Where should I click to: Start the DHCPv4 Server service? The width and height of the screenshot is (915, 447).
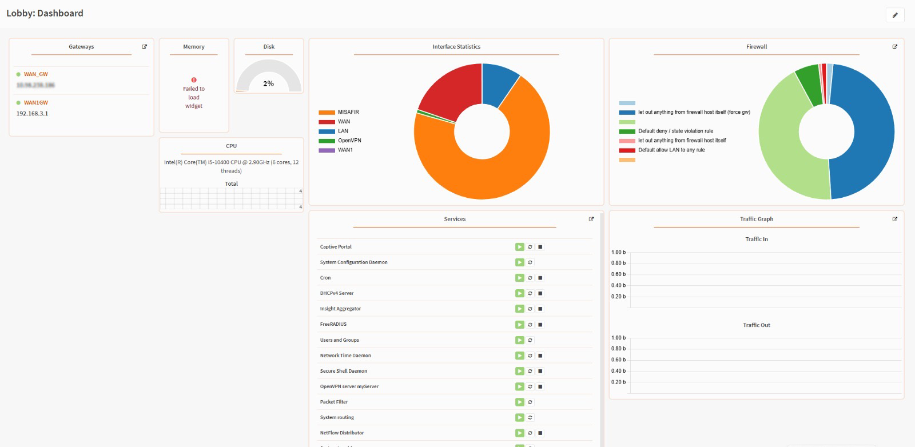[x=520, y=293]
